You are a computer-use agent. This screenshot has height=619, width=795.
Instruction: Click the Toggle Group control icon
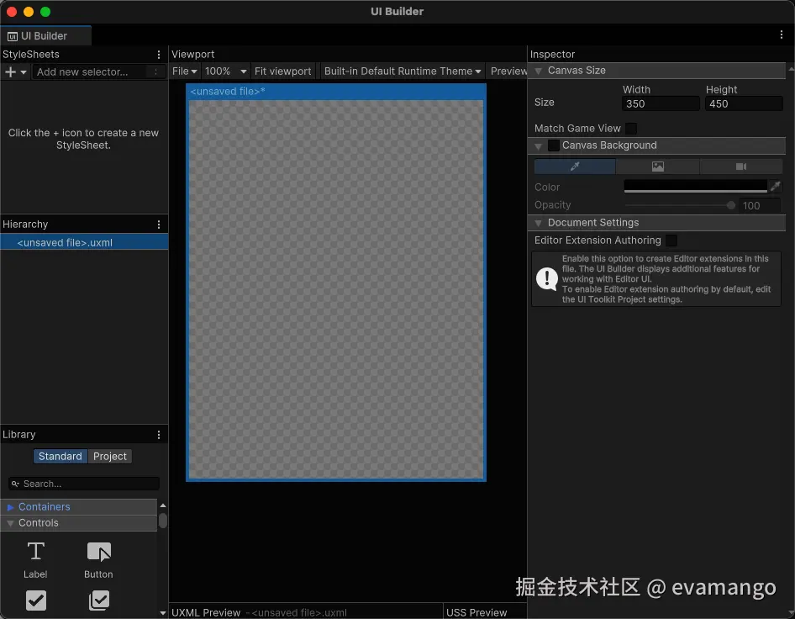point(99,600)
